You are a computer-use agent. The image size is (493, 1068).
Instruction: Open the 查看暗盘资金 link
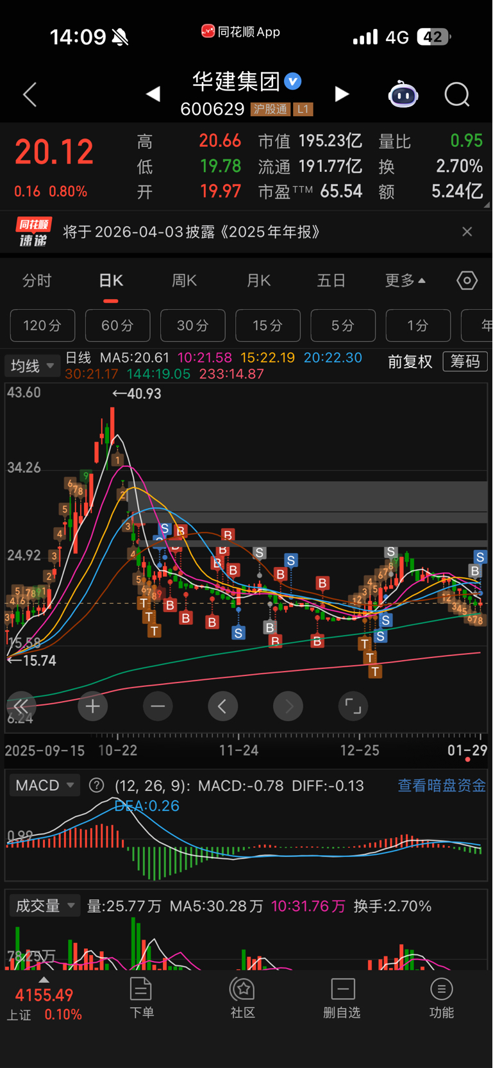(x=442, y=785)
